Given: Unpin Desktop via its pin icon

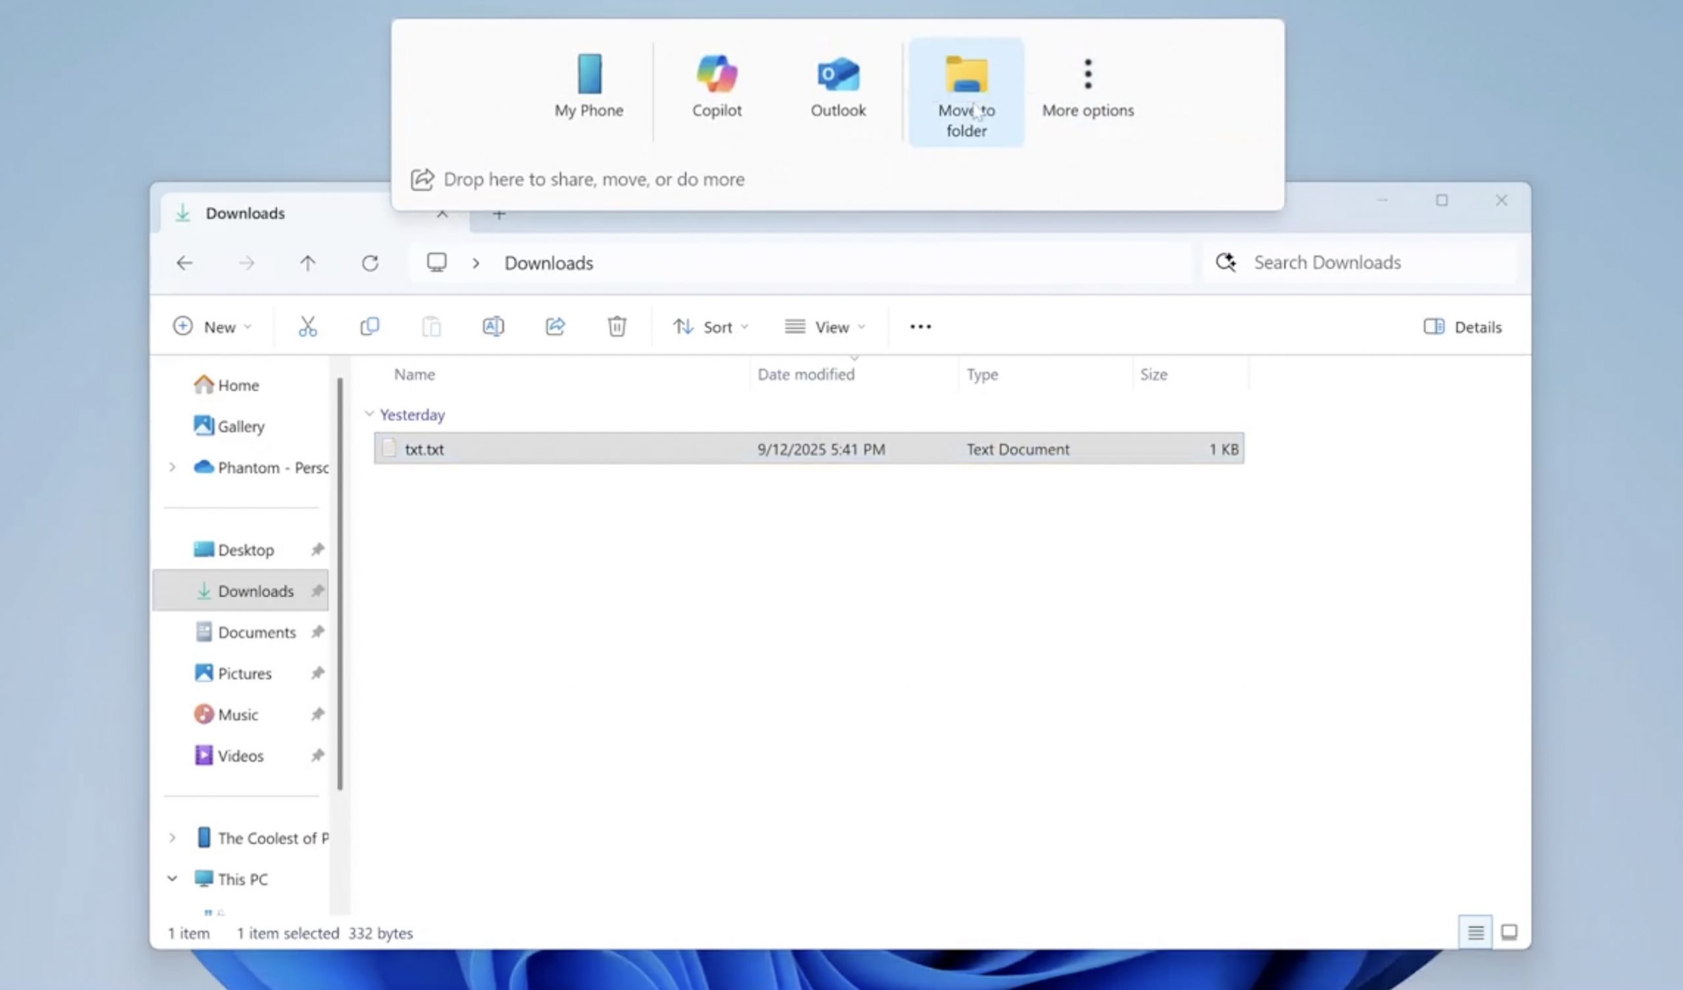Looking at the screenshot, I should coord(318,549).
